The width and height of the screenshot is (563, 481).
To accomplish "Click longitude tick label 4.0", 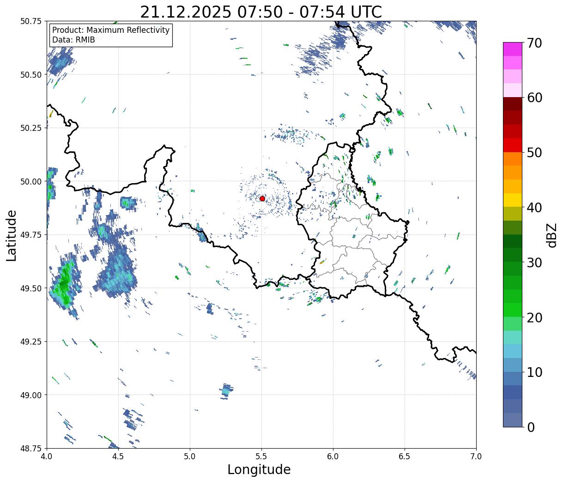I will point(47,456).
